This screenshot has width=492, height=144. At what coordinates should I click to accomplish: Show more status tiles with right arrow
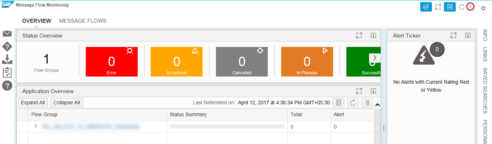pos(374,58)
